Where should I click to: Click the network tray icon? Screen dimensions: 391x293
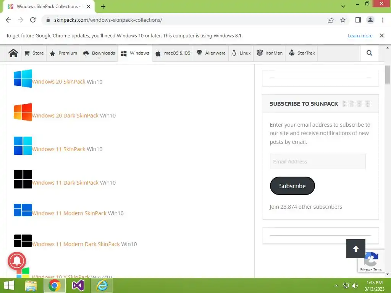[x=346, y=285]
